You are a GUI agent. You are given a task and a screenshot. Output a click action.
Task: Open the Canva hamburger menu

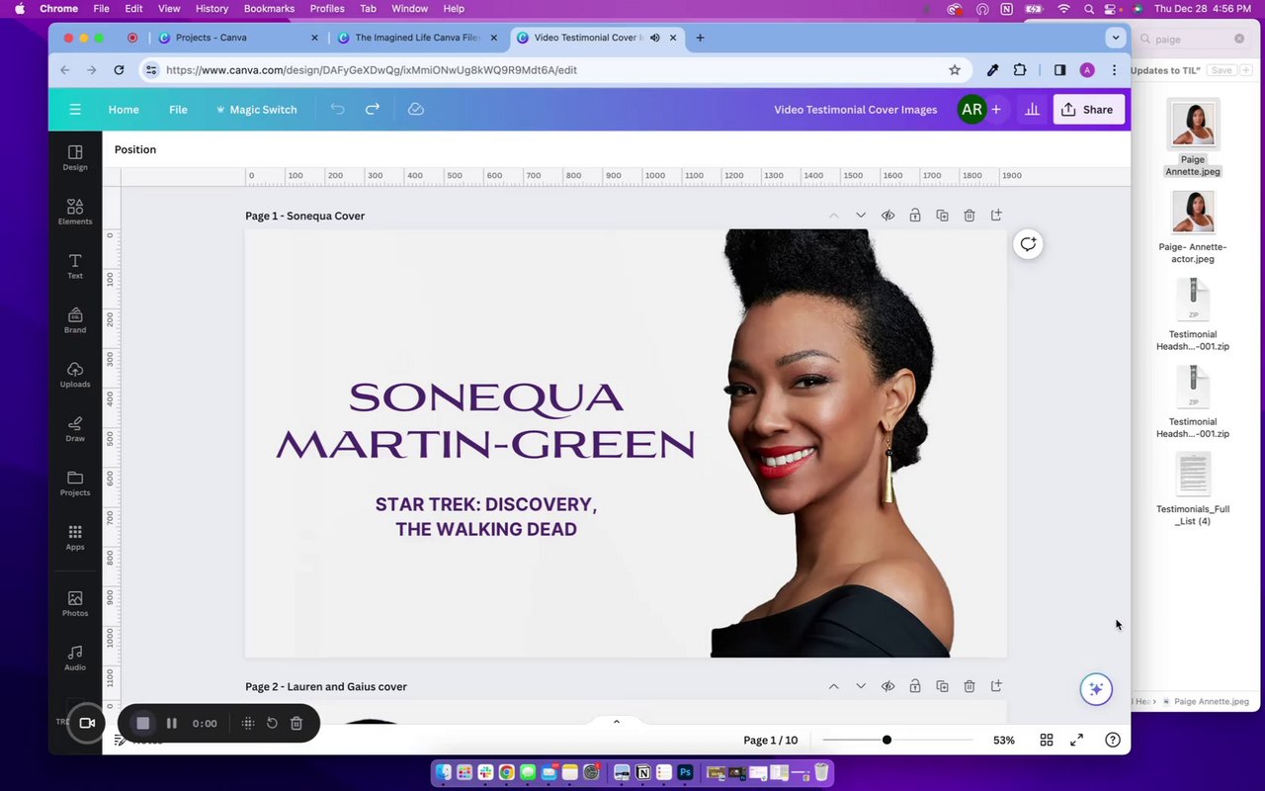click(x=75, y=110)
